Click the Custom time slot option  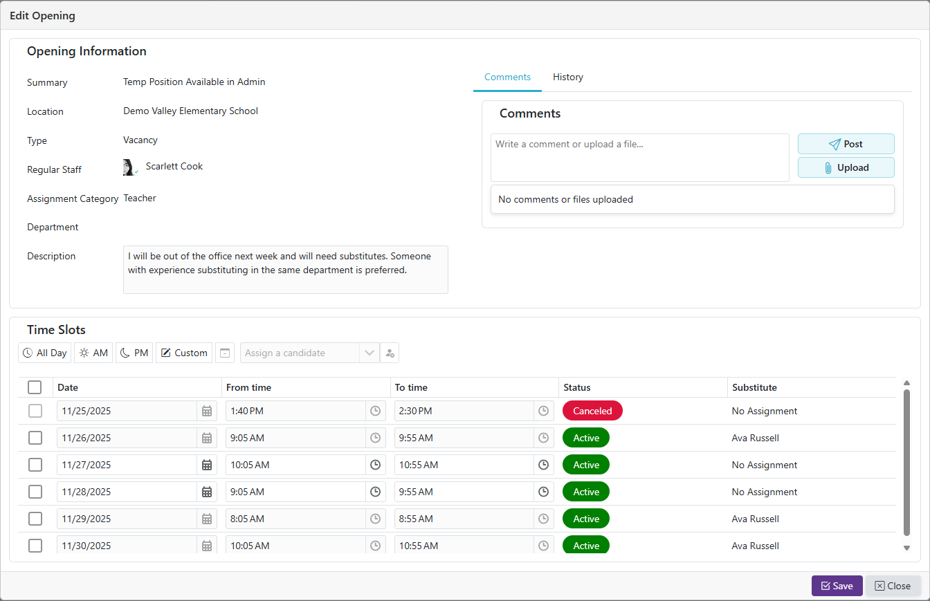coord(184,353)
